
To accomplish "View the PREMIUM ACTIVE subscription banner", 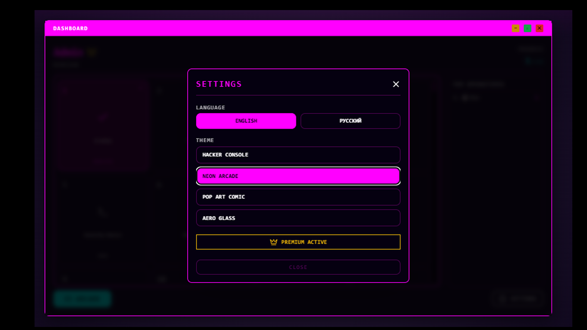I will tap(298, 242).
